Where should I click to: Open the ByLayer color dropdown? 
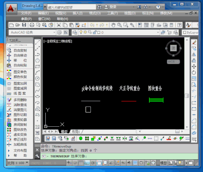tap(190, 32)
